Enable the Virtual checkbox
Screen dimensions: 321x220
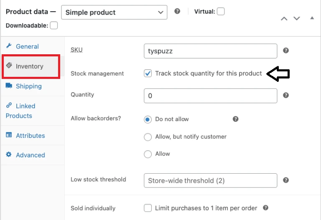click(x=221, y=12)
